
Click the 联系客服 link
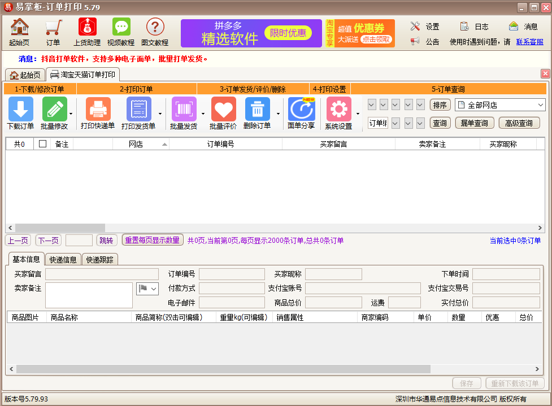[529, 41]
